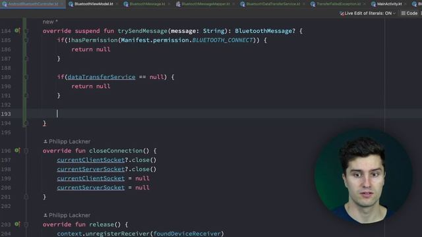Switch to the AndroidBluetoothController.kt tab

33,4
